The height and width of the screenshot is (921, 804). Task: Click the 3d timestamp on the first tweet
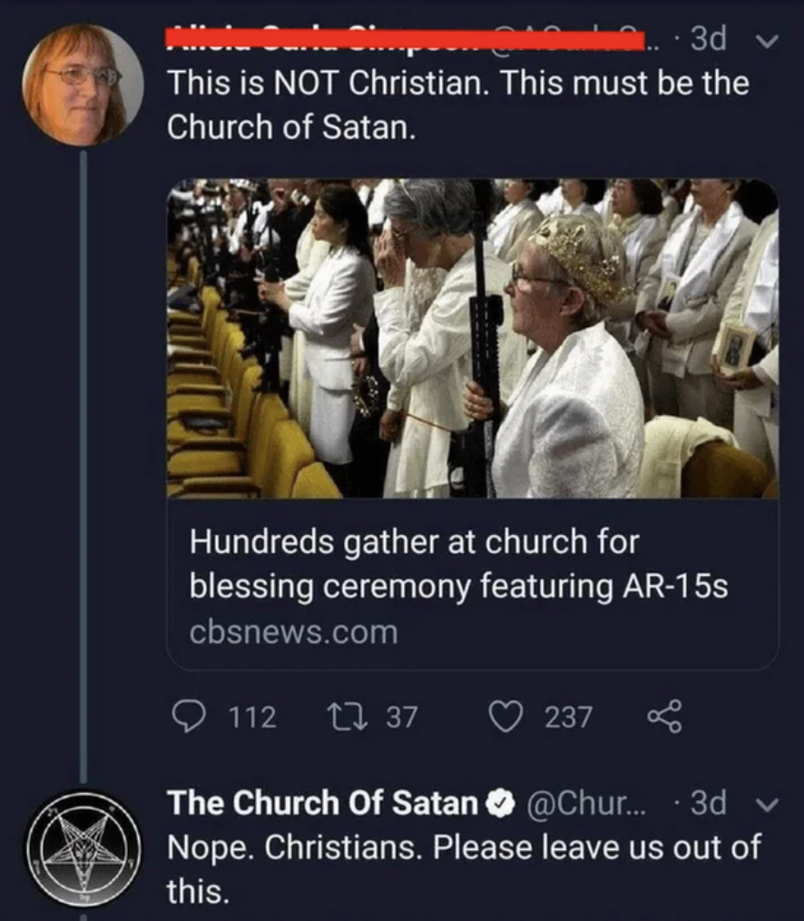coord(707,40)
